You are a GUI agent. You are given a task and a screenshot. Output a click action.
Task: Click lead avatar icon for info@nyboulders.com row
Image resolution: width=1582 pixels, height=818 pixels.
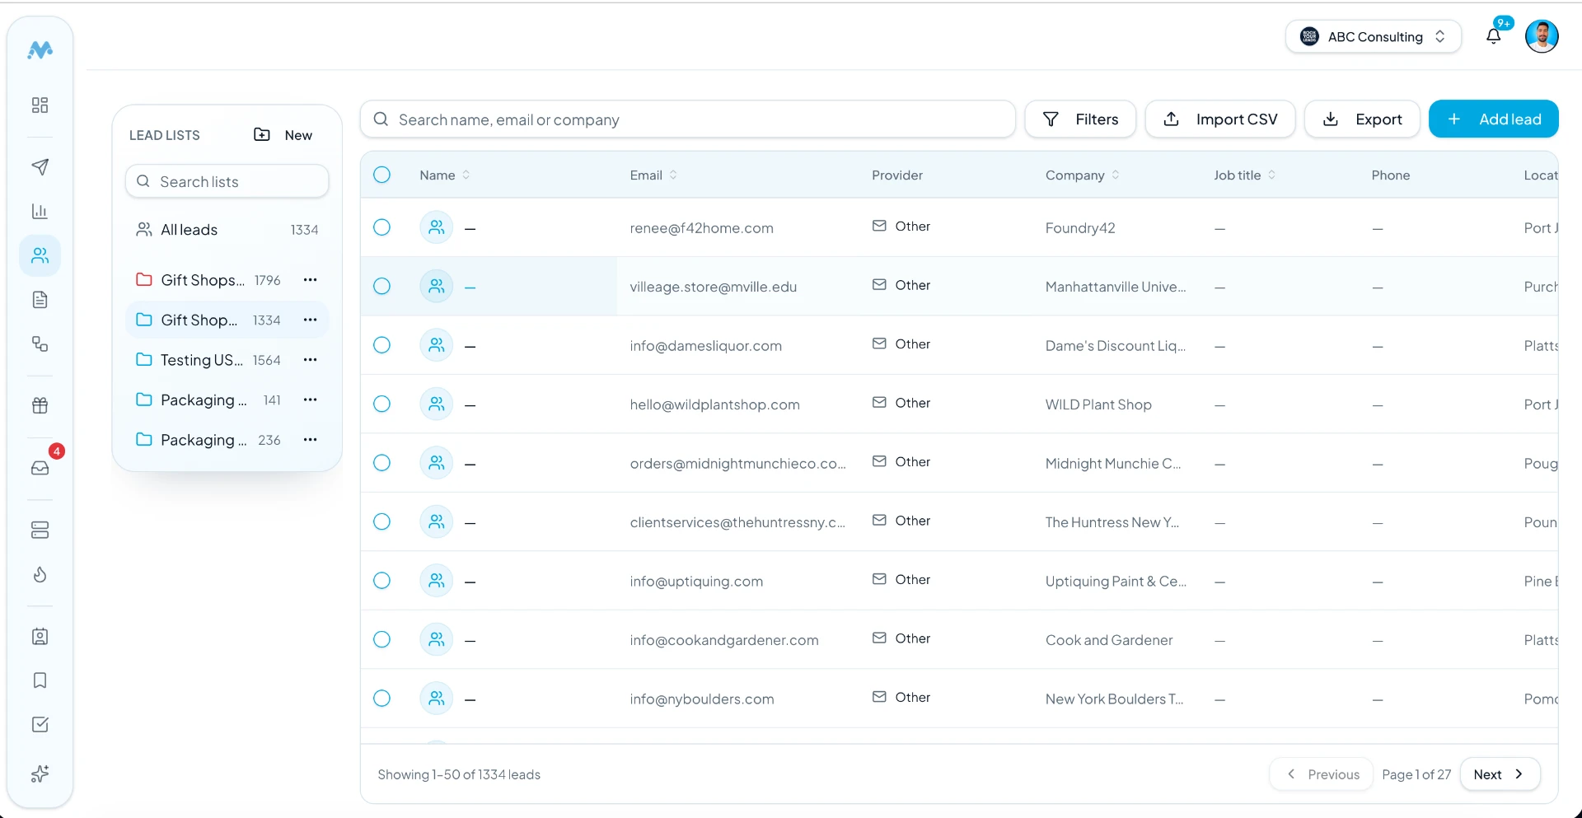click(x=436, y=699)
